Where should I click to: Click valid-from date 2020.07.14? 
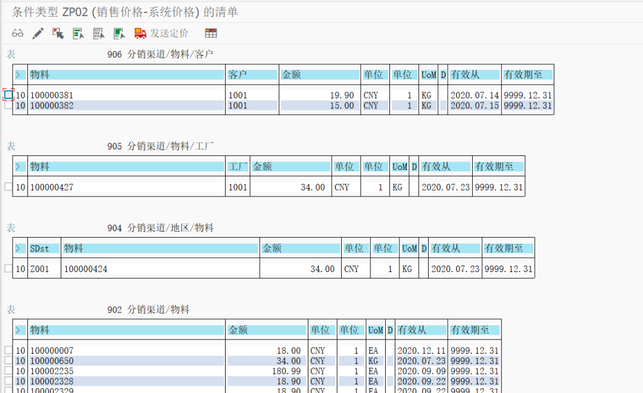475,95
